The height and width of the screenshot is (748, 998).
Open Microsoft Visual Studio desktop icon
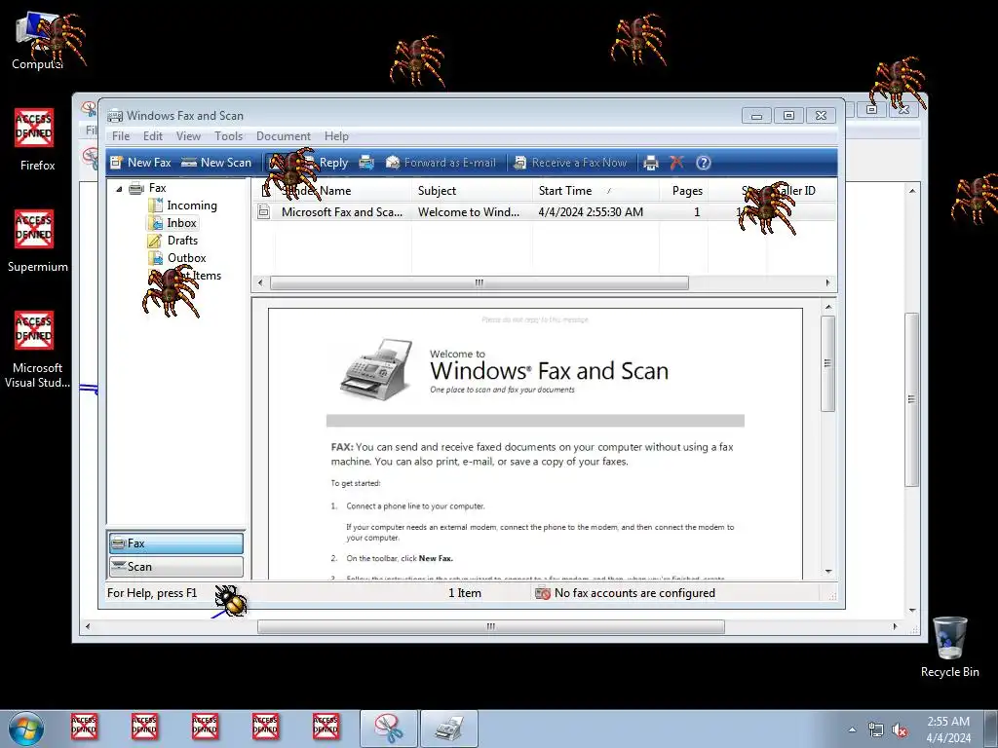point(36,351)
